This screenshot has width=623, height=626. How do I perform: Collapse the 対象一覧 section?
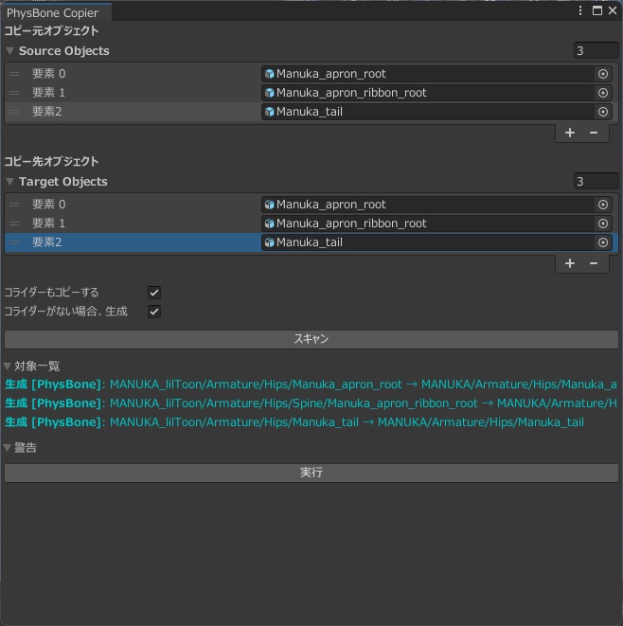tap(9, 367)
